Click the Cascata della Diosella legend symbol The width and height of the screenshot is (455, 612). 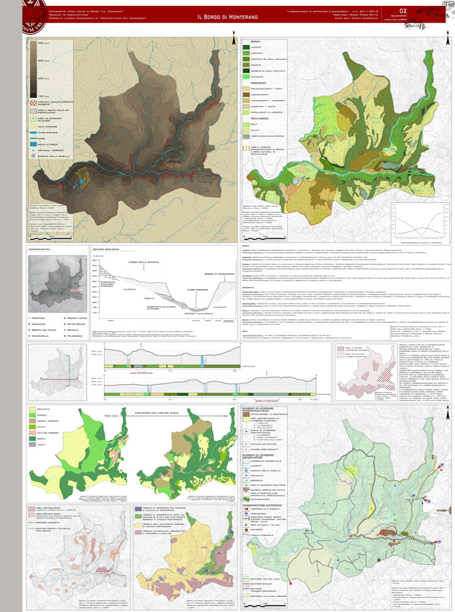pyautogui.click(x=34, y=155)
